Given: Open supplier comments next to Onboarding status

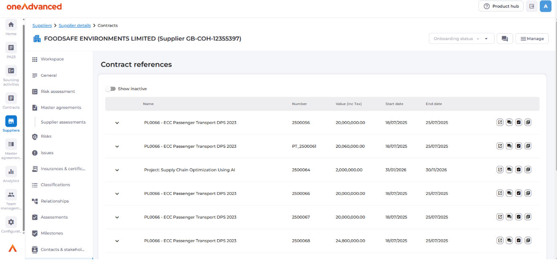Looking at the screenshot, I should click(505, 39).
